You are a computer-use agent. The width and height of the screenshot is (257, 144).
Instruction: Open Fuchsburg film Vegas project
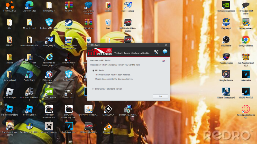pyautogui.click(x=69, y=128)
